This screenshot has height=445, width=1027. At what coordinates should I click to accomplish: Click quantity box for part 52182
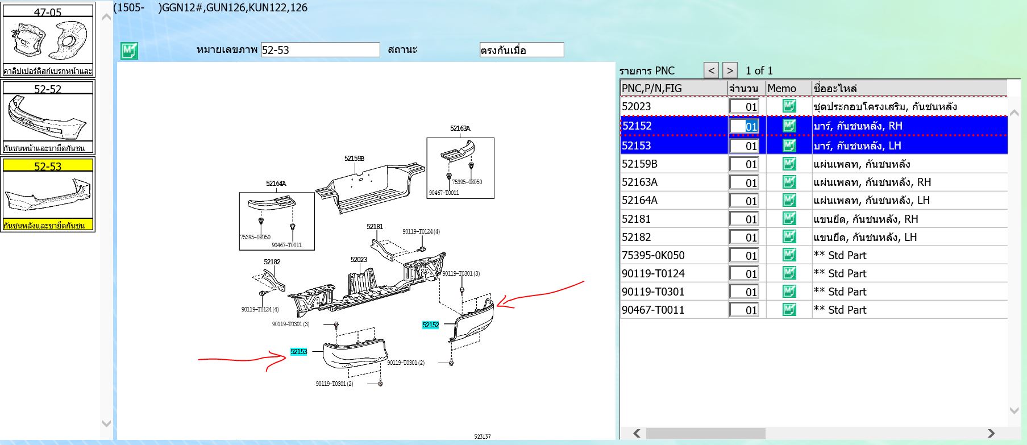(x=744, y=238)
